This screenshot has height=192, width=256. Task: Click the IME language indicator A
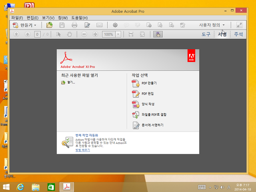pyautogui.click(x=229, y=187)
